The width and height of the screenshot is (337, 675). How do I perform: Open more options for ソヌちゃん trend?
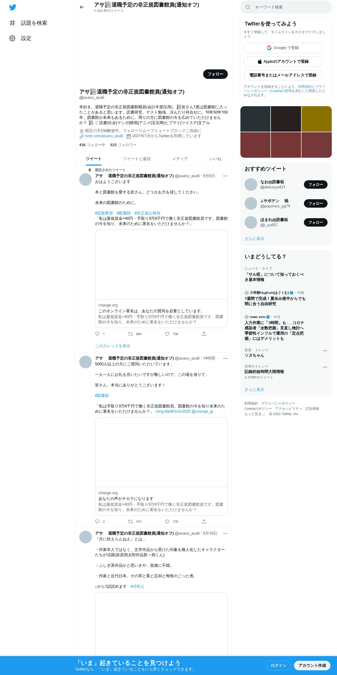click(325, 351)
